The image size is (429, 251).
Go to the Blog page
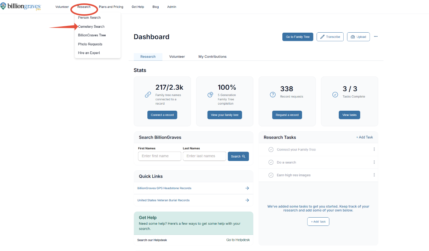(156, 7)
